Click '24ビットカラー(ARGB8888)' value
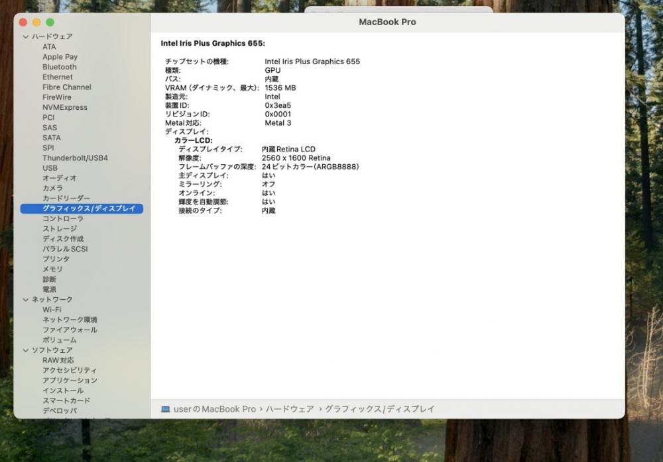 (310, 167)
